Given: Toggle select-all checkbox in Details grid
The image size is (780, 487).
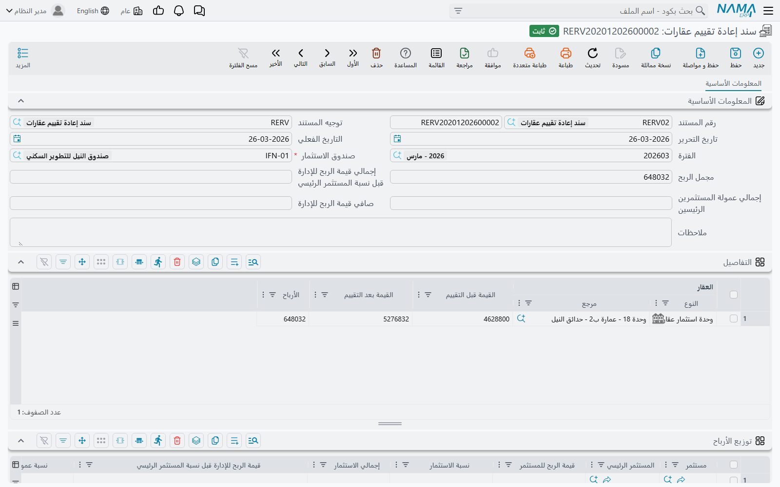Looking at the screenshot, I should click(734, 295).
